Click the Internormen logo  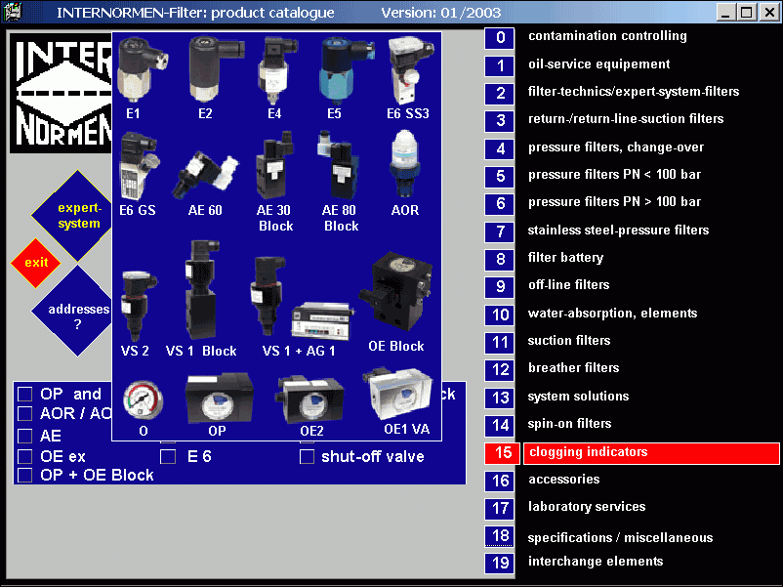61,94
